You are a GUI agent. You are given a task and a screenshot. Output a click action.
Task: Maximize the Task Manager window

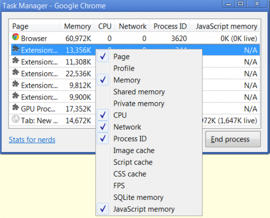point(241,4)
